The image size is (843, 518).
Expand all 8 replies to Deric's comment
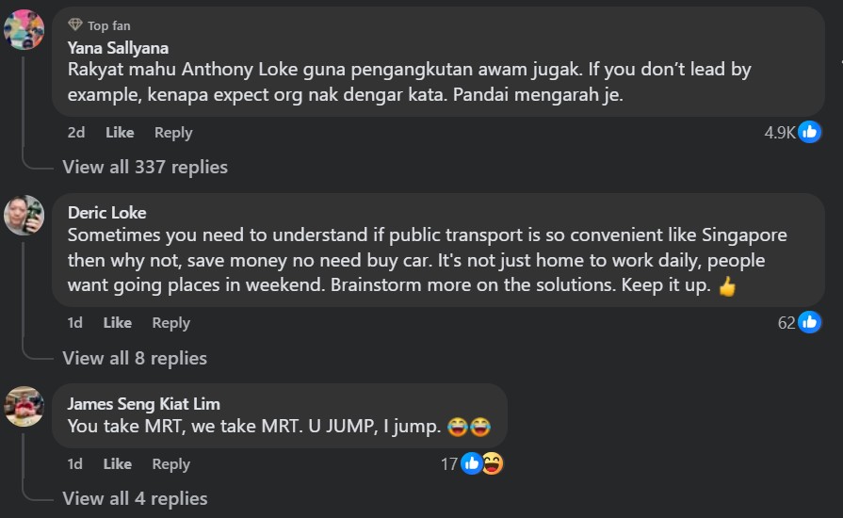click(135, 358)
